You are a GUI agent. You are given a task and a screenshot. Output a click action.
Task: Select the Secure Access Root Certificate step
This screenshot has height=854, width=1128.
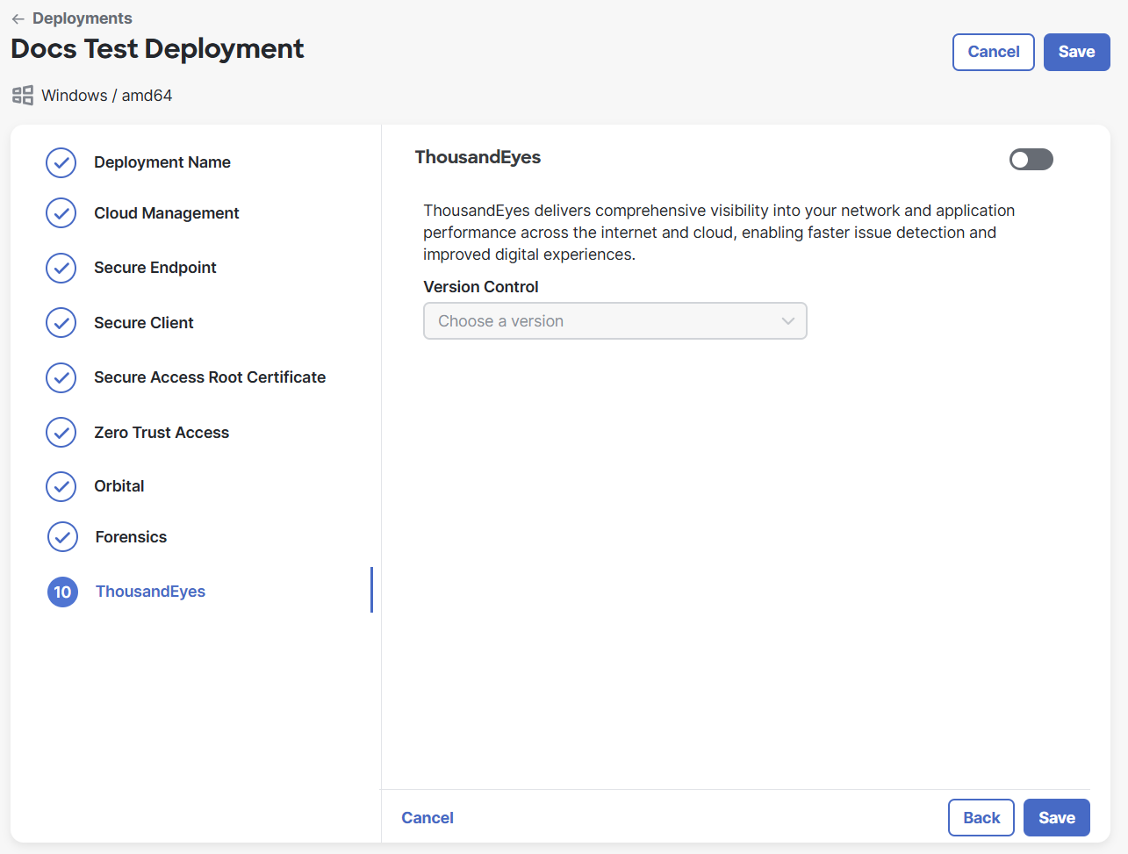[210, 377]
